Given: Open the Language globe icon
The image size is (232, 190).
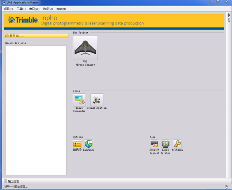Looking at the screenshot, I should (x=88, y=144).
